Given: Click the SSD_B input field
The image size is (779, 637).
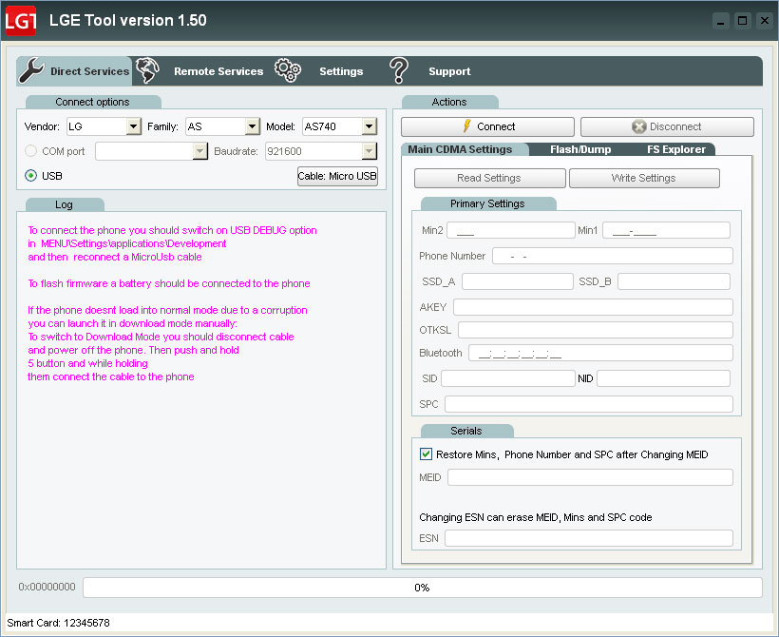Looking at the screenshot, I should pyautogui.click(x=674, y=281).
